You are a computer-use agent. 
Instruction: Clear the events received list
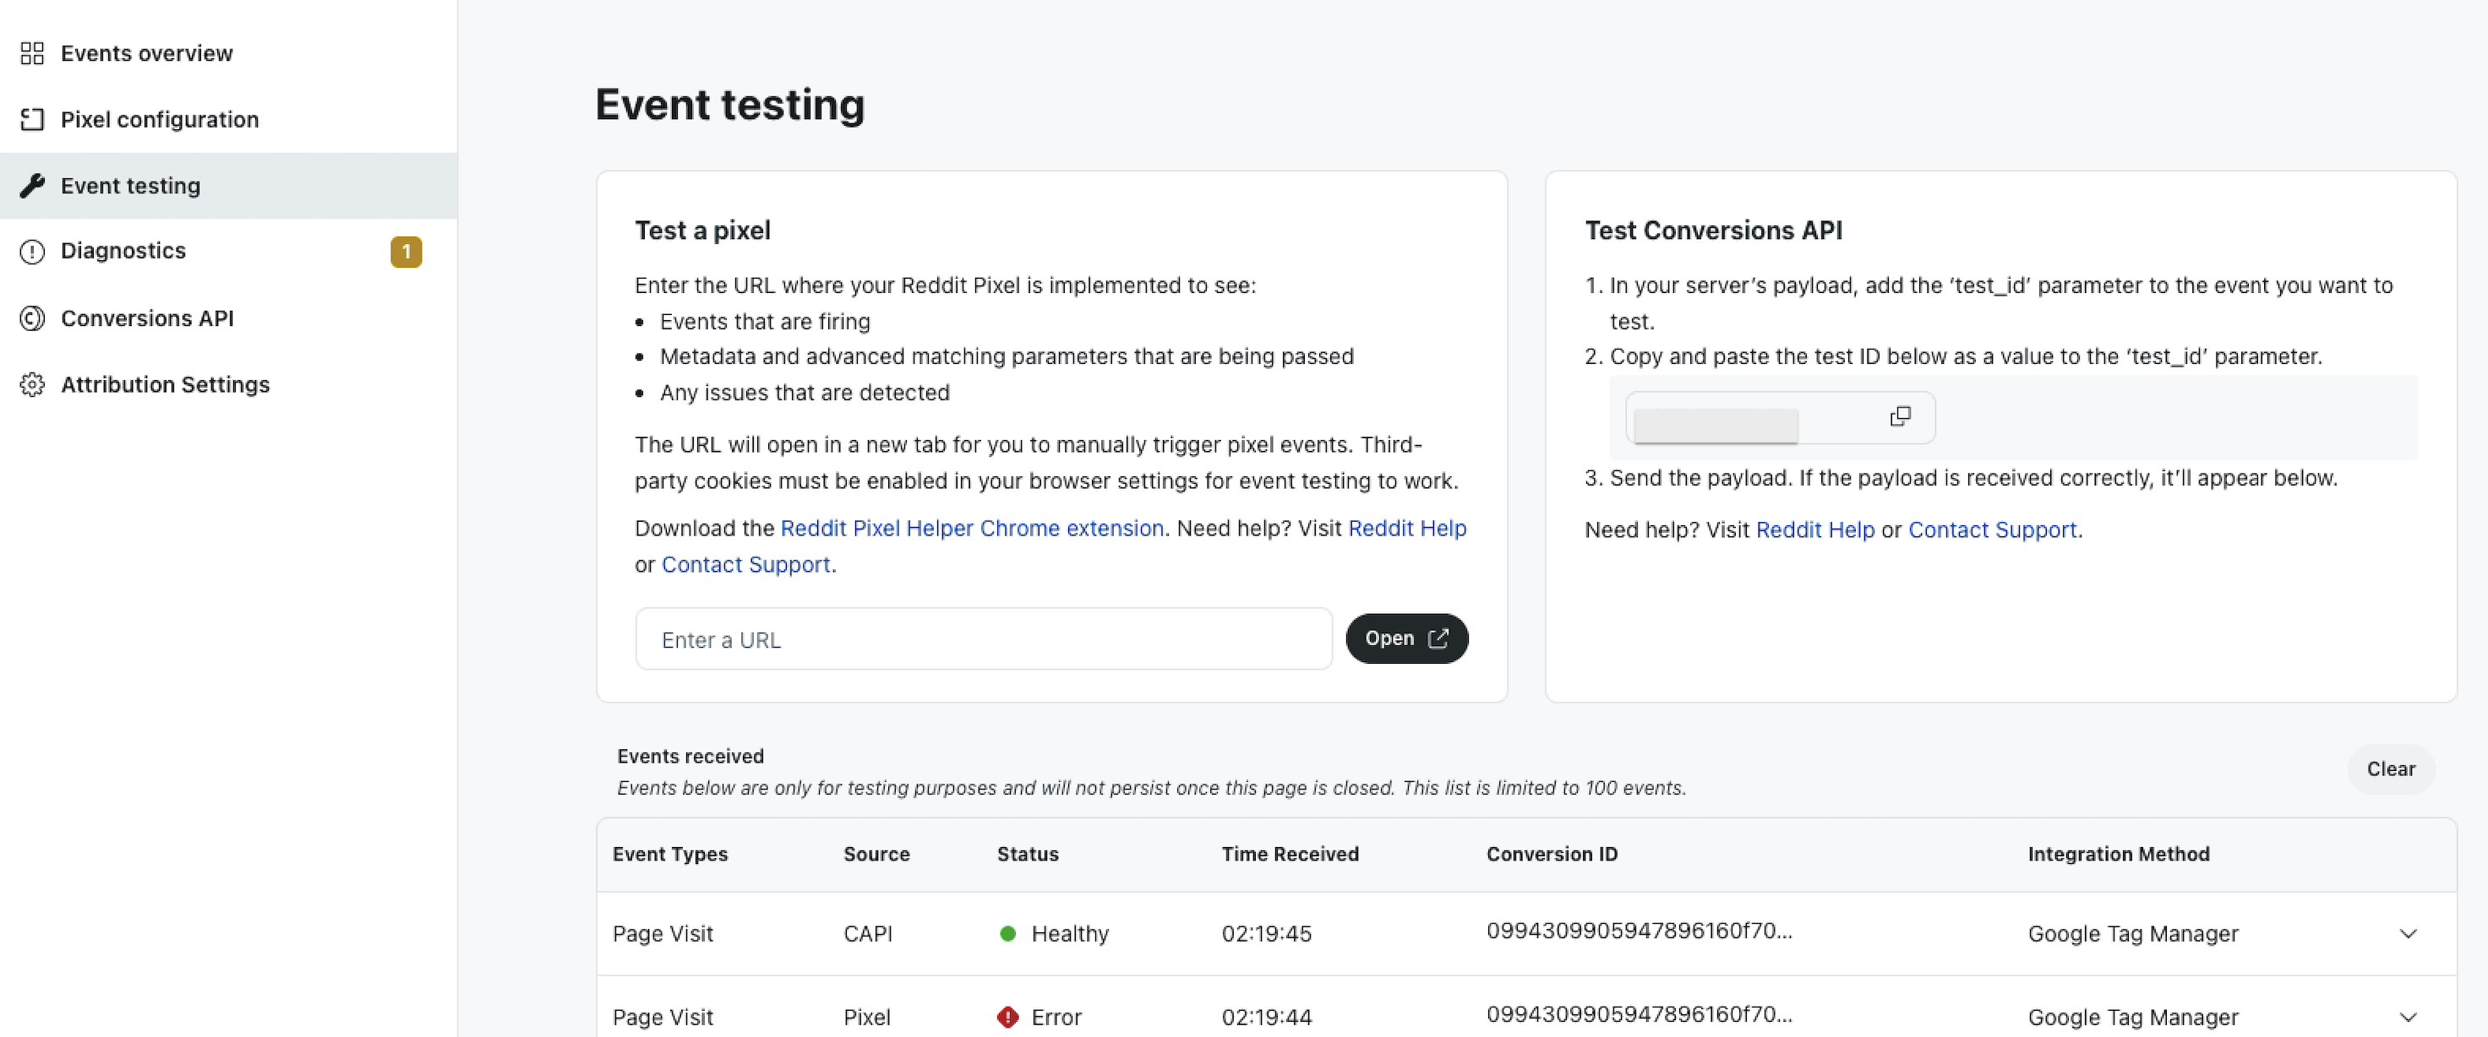(x=2389, y=769)
